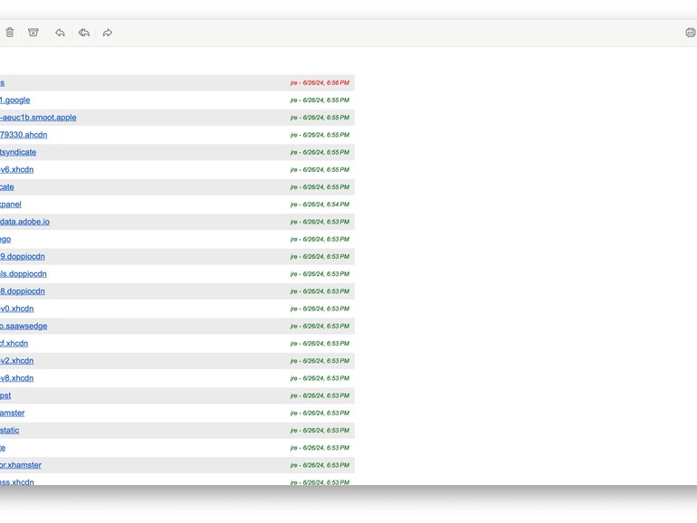Screen dimensions: 697x523
Task: Follow the -v0.xhcdn link
Action: pyautogui.click(x=16, y=309)
